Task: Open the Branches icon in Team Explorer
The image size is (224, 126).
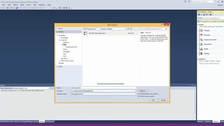Action: 201,35
